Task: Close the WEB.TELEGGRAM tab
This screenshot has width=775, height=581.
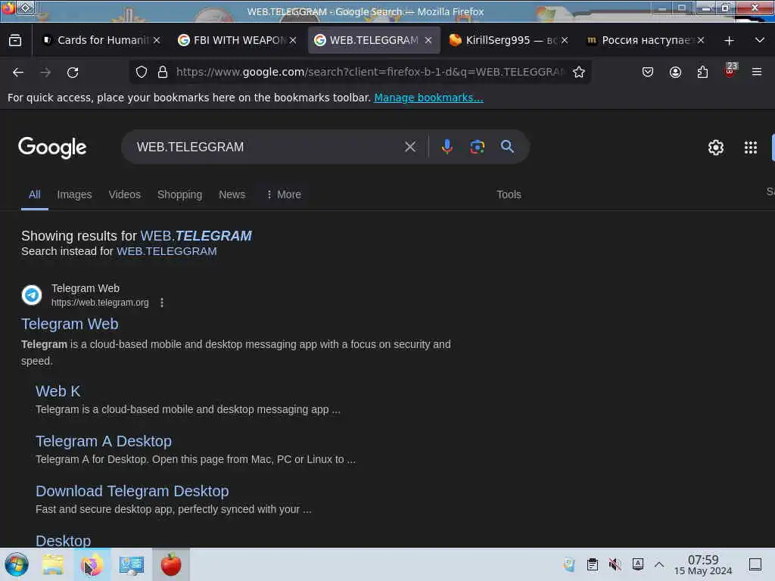Action: [x=428, y=41]
